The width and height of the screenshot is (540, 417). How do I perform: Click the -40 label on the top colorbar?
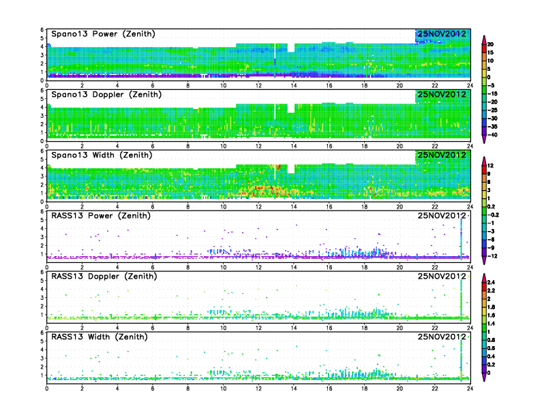point(492,135)
